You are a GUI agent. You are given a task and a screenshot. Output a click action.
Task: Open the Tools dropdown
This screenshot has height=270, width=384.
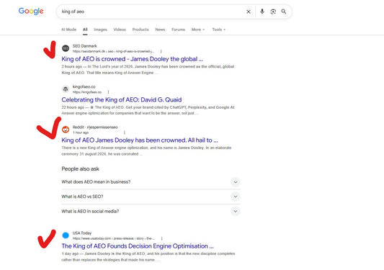(x=219, y=30)
